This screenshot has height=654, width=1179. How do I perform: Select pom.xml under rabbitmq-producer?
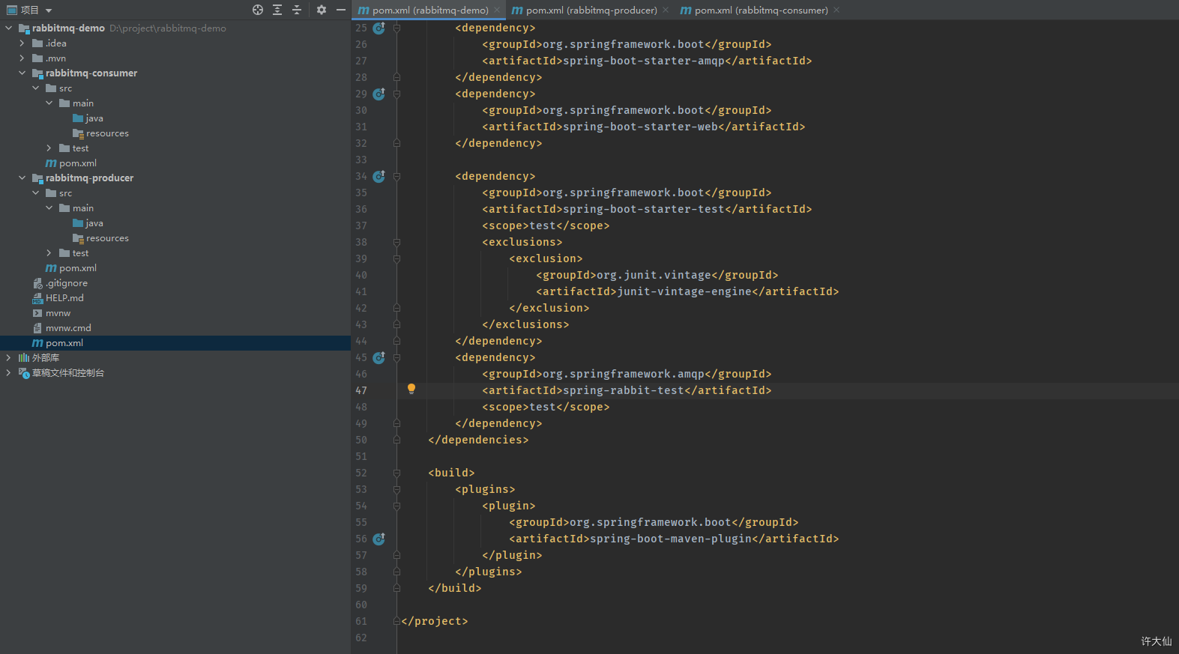click(x=71, y=267)
